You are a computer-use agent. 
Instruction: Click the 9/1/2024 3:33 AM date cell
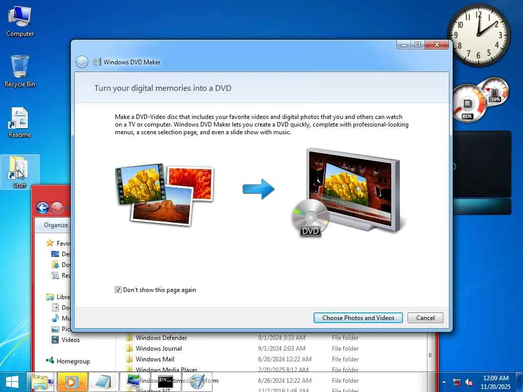tap(281, 338)
